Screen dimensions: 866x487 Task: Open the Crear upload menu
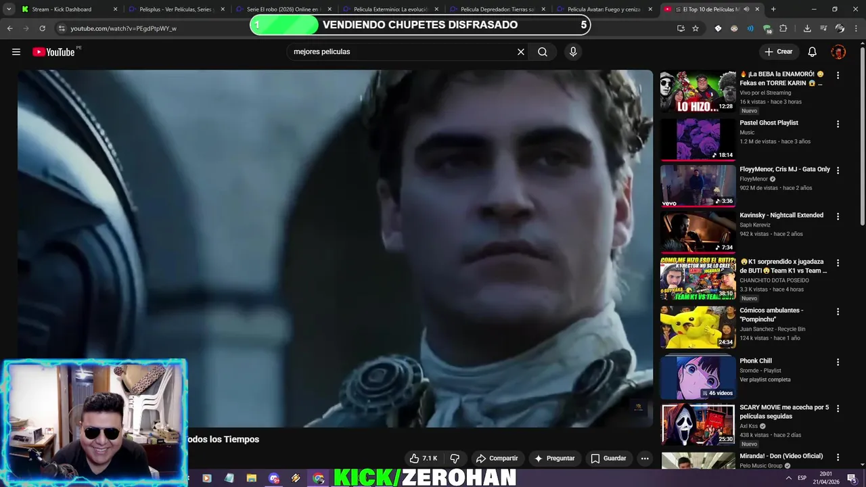[778, 51]
